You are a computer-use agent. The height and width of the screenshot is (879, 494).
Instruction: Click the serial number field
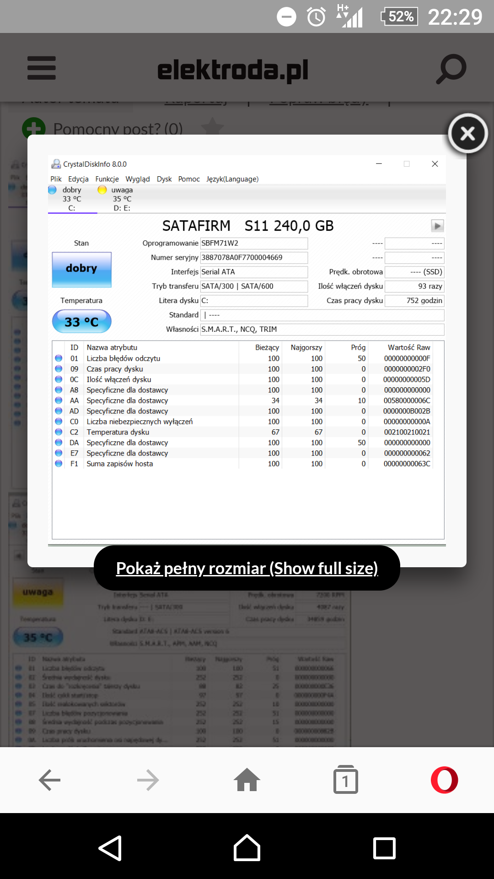click(x=254, y=257)
